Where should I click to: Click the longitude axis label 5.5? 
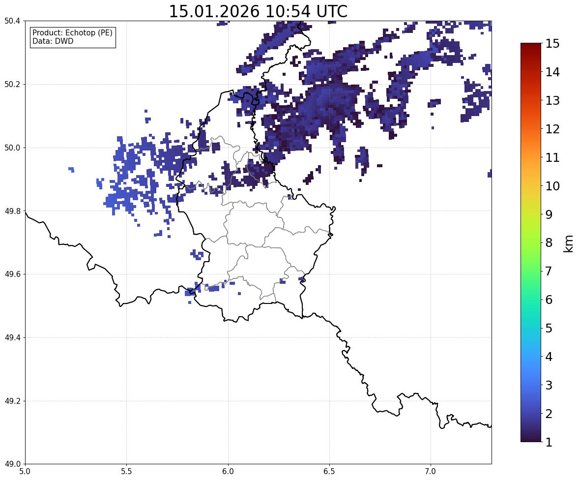[x=126, y=472]
